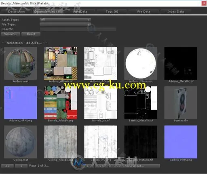The width and height of the screenshot is (207, 174).
Task: Select the Addons_NRM.png normal map thumbnail
Action: coord(21,103)
